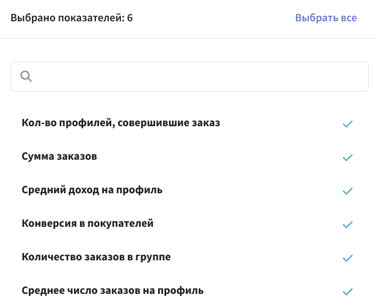
Task: Uncheck the checkmark for Кол-во профилей, совершившие заказ
Action: point(347,124)
